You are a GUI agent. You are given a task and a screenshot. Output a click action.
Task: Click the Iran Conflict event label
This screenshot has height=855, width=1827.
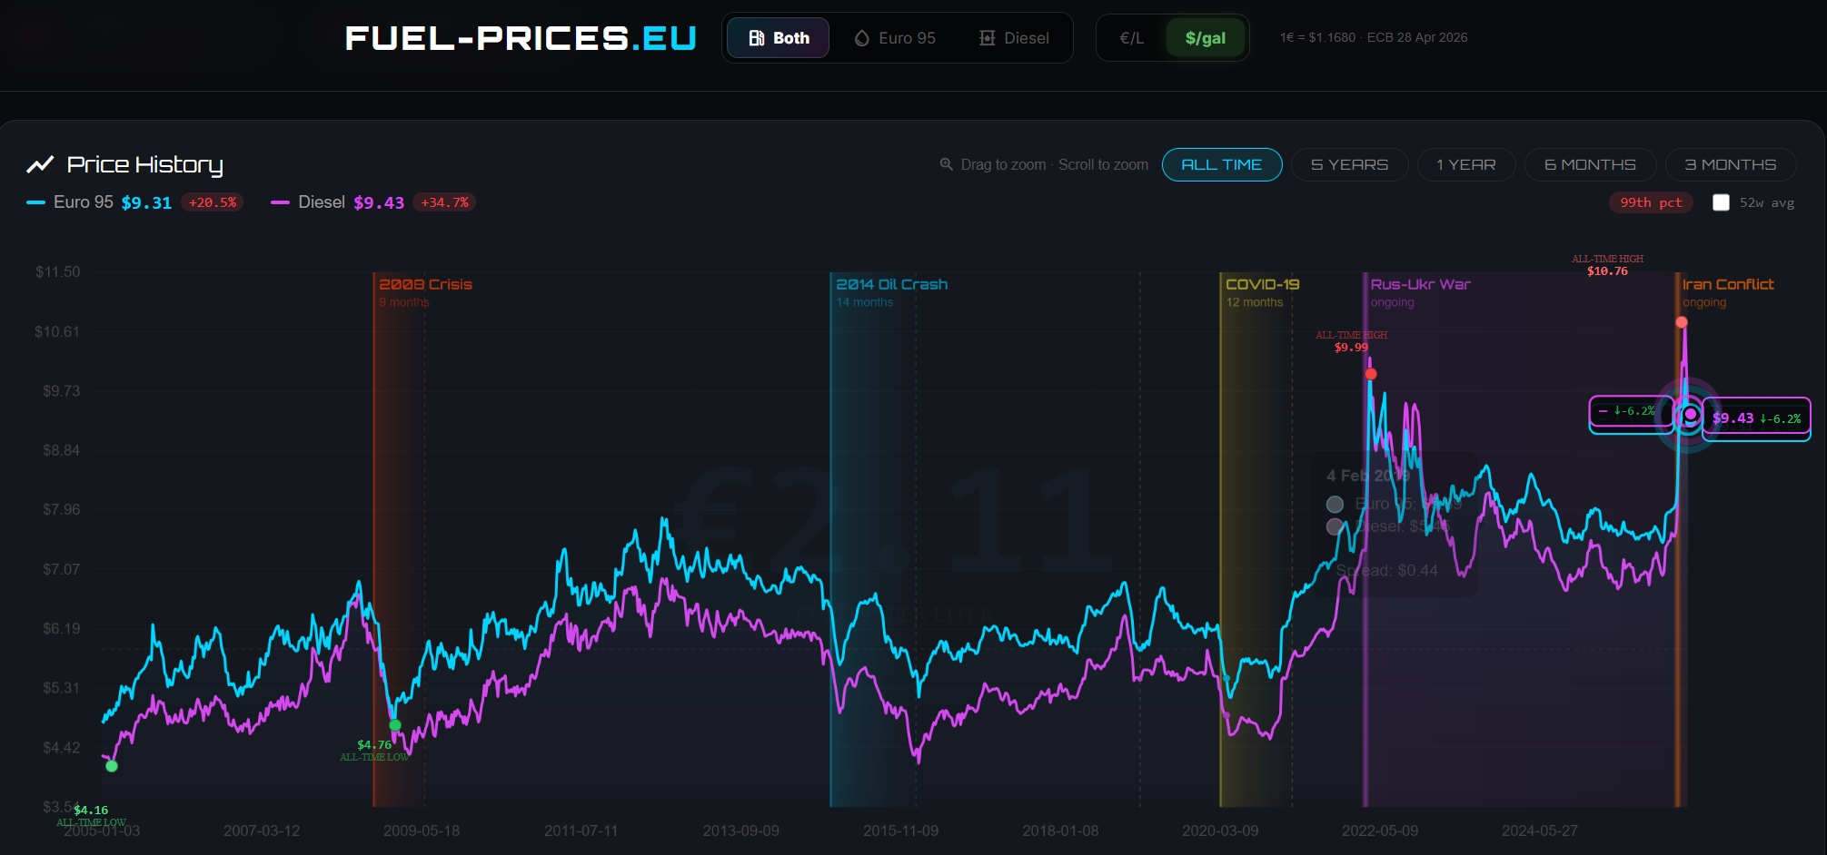1728,284
